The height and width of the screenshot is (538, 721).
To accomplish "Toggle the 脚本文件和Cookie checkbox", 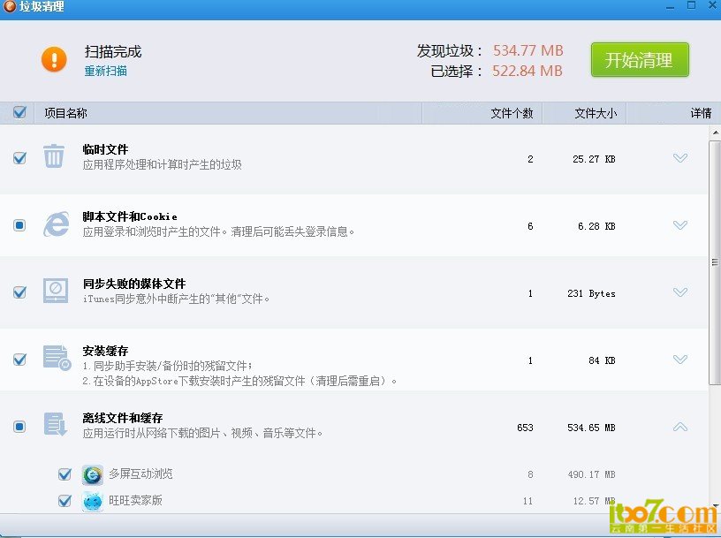I will pos(19,225).
